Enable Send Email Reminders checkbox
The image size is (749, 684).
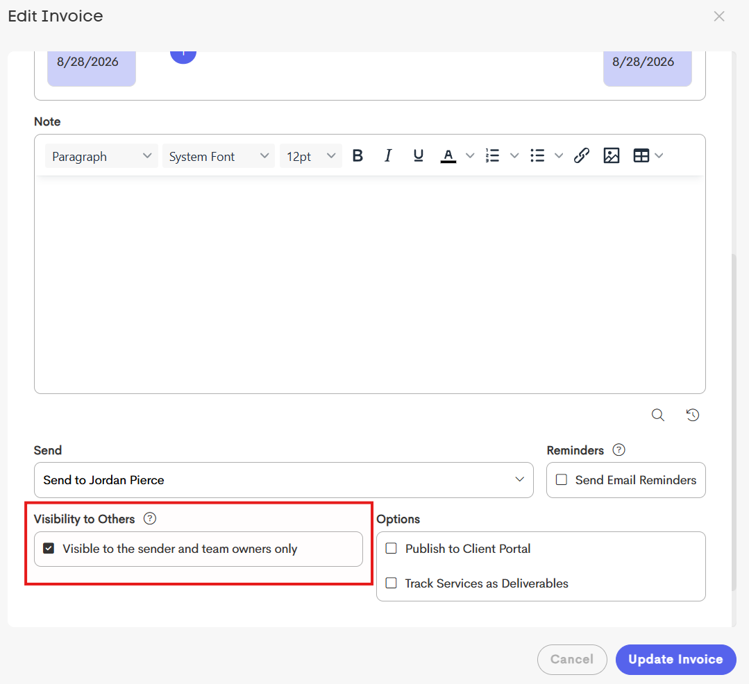point(562,480)
